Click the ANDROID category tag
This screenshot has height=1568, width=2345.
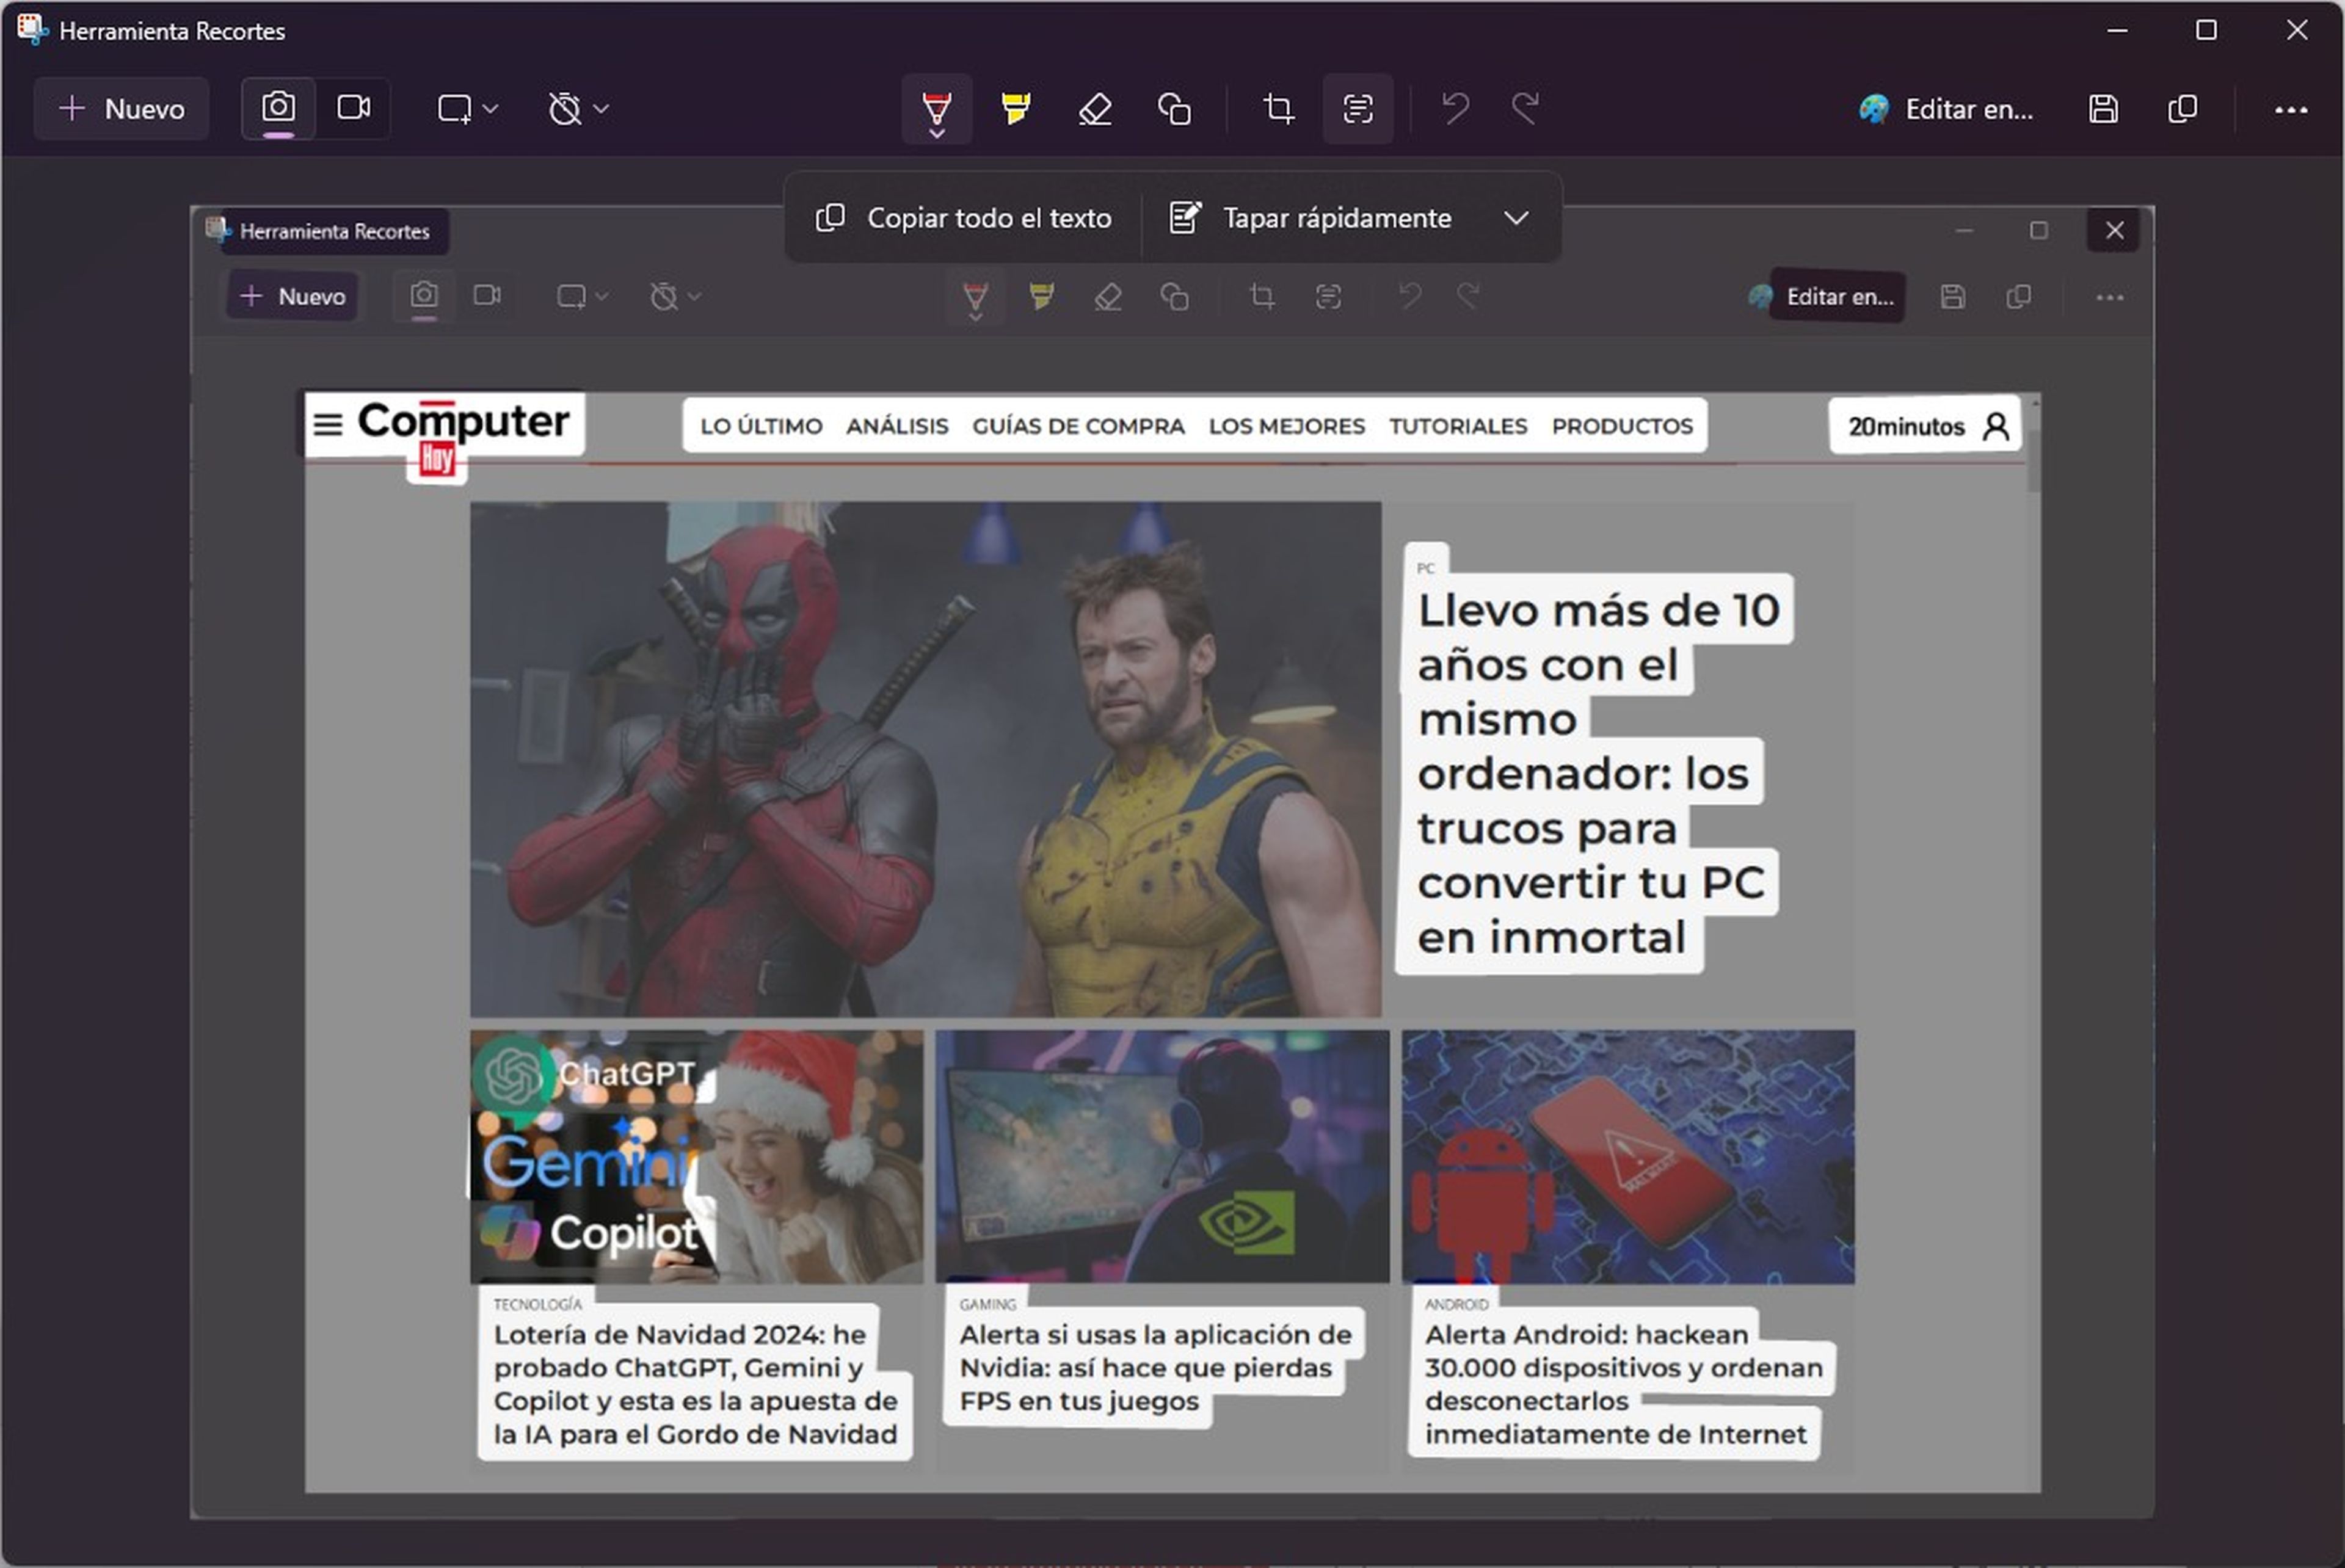point(1456,1304)
